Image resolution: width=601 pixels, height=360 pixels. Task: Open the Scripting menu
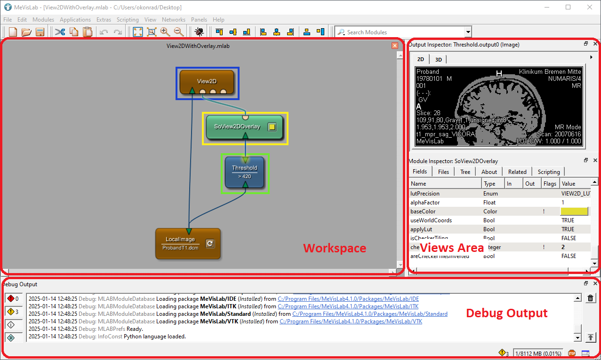128,19
